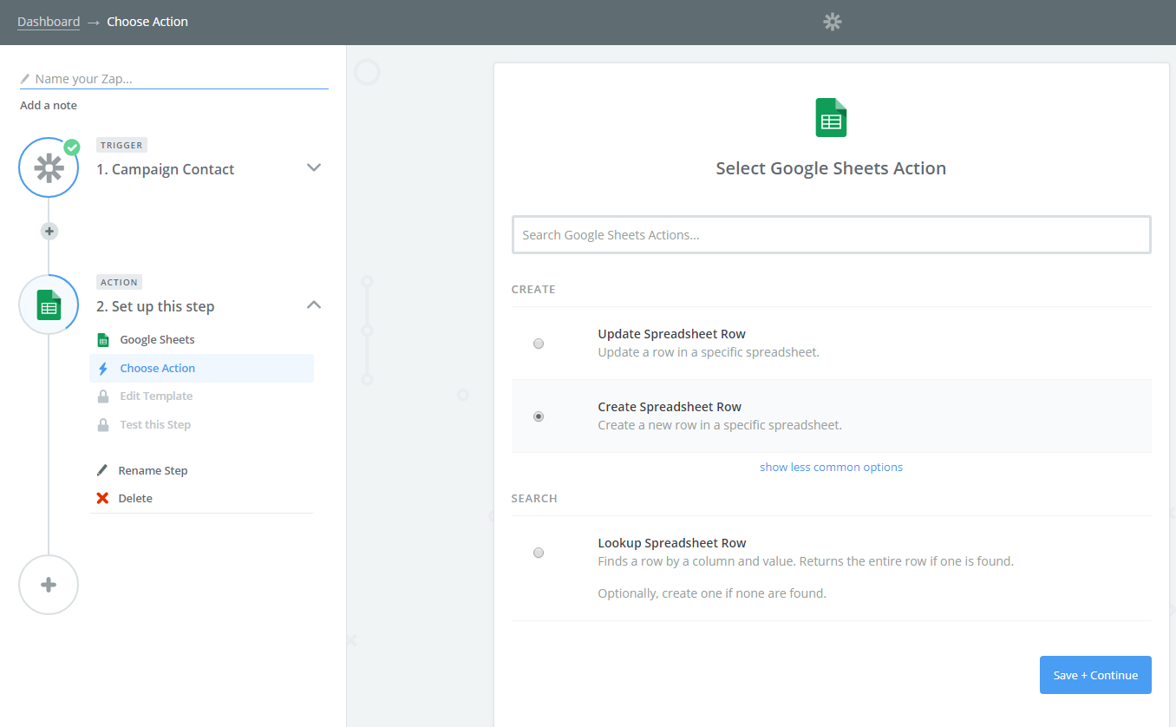This screenshot has height=727, width=1176.
Task: Click the Campaign Contact trigger step icon
Action: (x=49, y=167)
